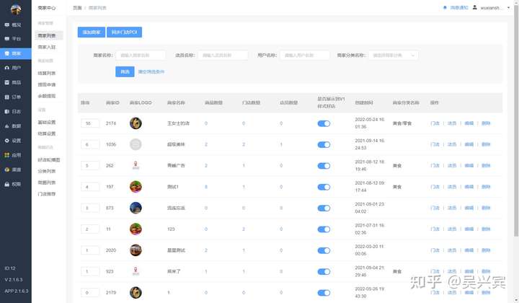Open 结算设置 in the submenu
Screen dimensions: 519x303
click(x=47, y=133)
